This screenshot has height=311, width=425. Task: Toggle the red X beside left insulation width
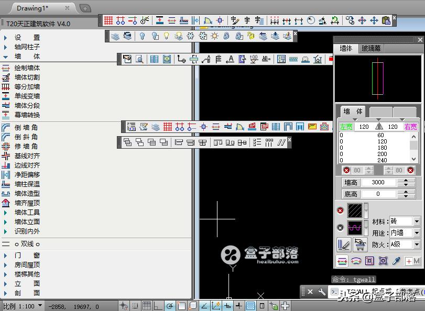[x=346, y=170]
